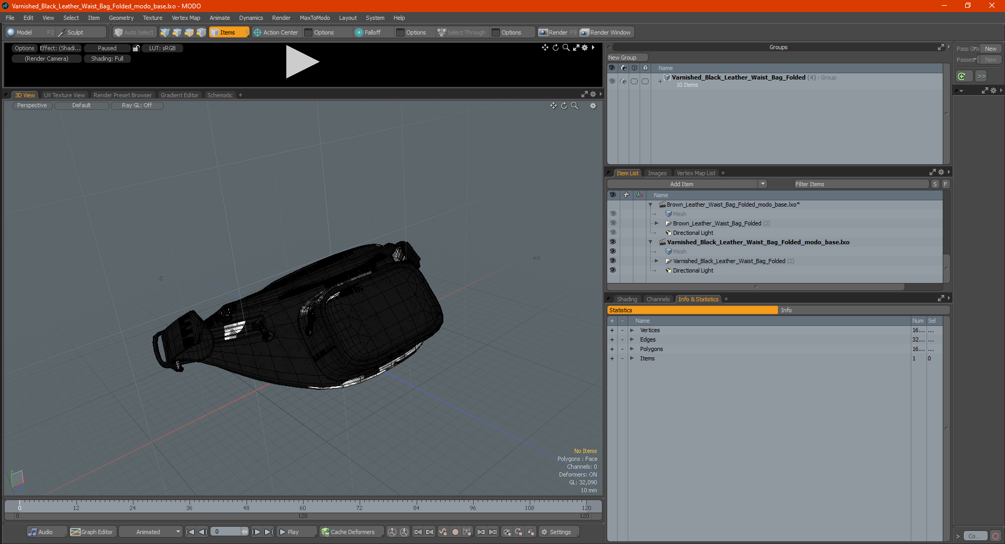The image size is (1005, 544).
Task: Open the Graph Editor
Action: click(92, 532)
